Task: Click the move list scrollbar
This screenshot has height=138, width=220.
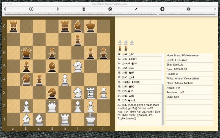Action: (x=163, y=105)
